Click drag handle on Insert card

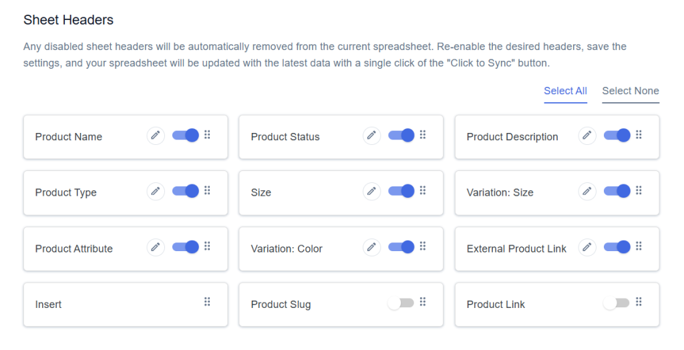tap(207, 302)
